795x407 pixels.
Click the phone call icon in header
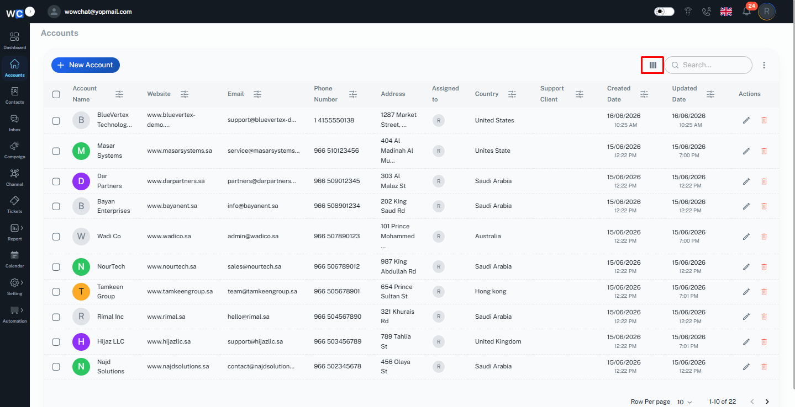point(706,12)
